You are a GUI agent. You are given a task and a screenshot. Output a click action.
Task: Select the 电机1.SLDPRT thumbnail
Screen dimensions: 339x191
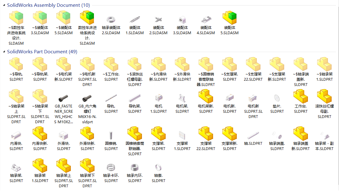pos(159,98)
